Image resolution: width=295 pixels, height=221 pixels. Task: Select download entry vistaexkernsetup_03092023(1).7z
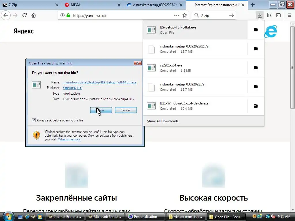click(x=195, y=49)
